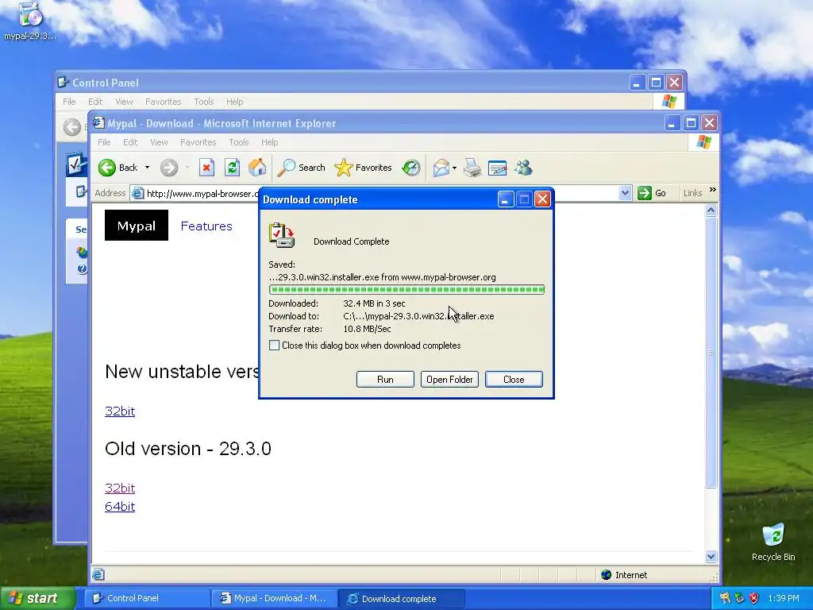
Task: Go to the Home page icon
Action: tap(257, 168)
